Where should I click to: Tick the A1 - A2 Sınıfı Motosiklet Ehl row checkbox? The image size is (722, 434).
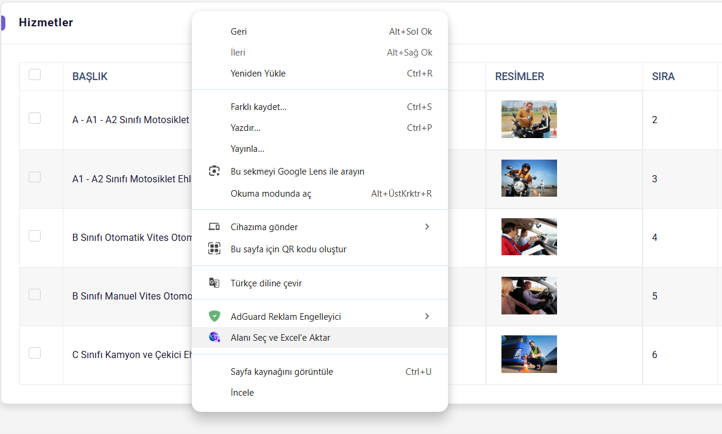click(35, 177)
